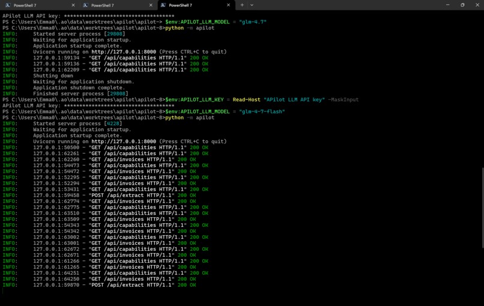
Task: Click the capabilities line with port 54473
Action: (x=105, y=166)
